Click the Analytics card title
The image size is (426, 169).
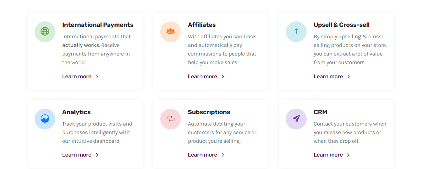pyautogui.click(x=76, y=112)
